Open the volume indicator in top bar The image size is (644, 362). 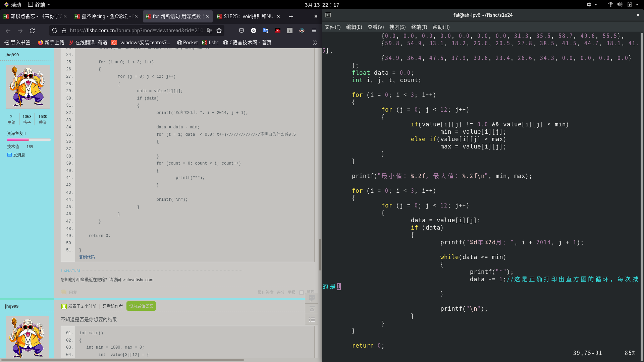coord(620,5)
